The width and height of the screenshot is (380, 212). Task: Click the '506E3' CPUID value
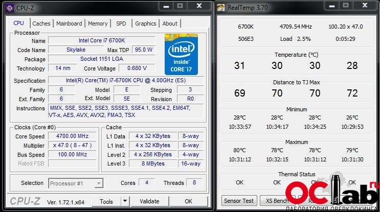(245, 39)
